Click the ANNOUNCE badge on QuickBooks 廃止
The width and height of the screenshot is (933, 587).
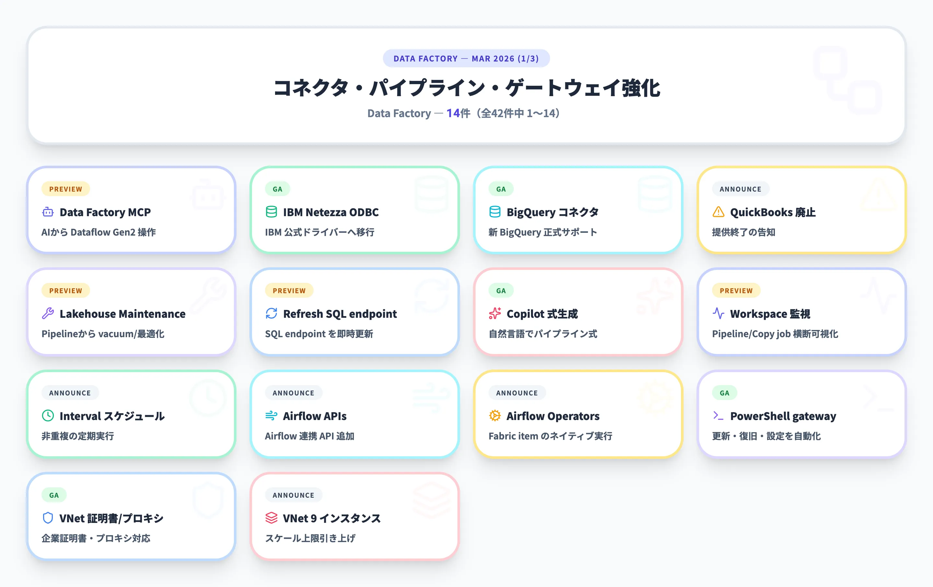740,189
